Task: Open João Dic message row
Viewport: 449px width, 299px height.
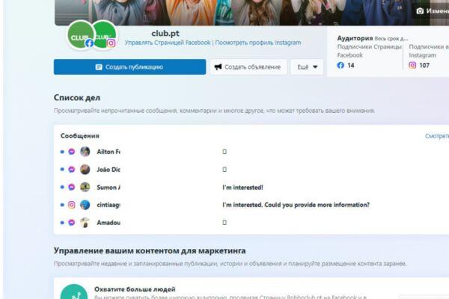Action: click(251, 170)
